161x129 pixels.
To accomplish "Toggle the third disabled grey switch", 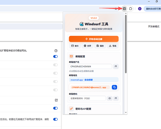I will tap(55, 82).
